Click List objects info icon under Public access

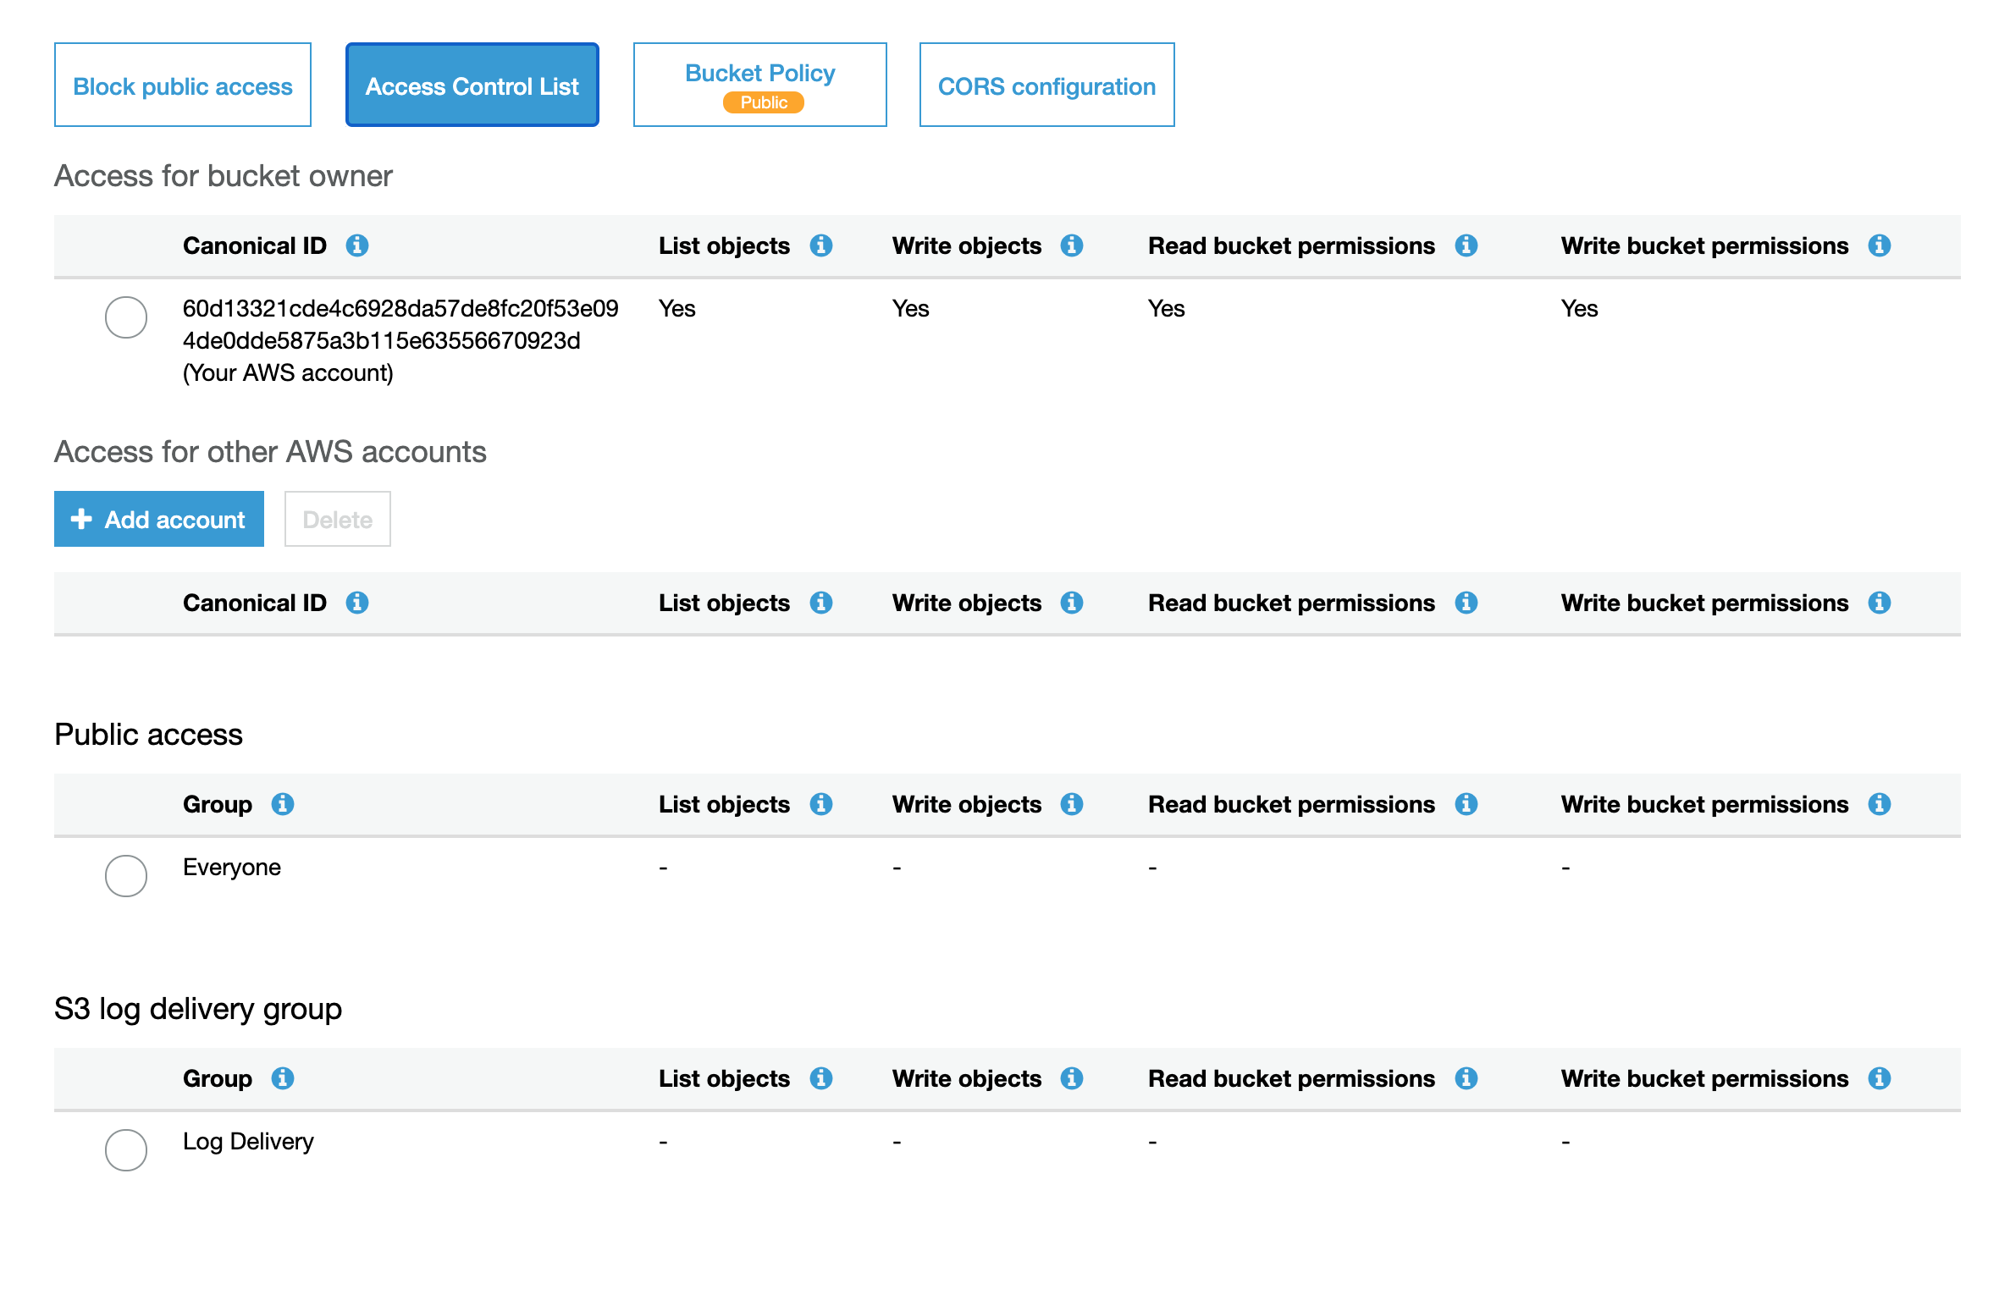pyautogui.click(x=820, y=804)
